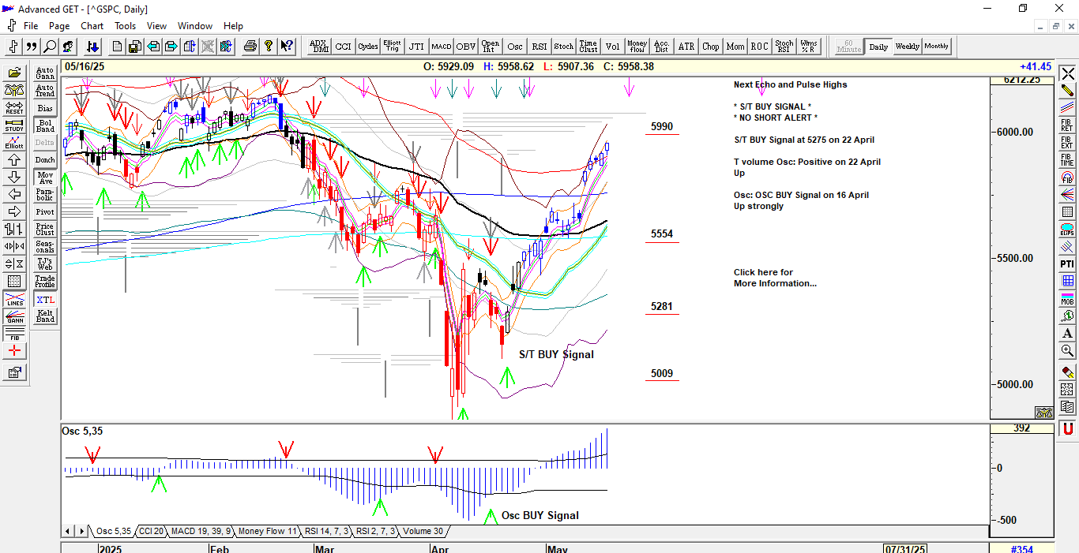This screenshot has height=553, width=1079.
Task: Toggle the Mov Ave overlay
Action: [x=45, y=177]
